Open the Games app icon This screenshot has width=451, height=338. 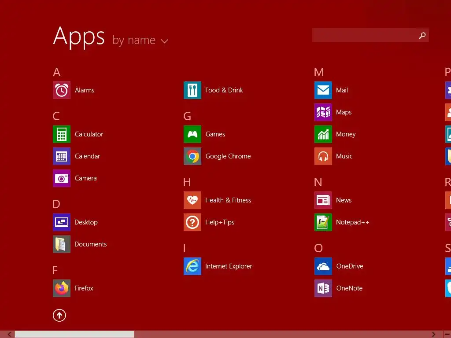click(192, 134)
